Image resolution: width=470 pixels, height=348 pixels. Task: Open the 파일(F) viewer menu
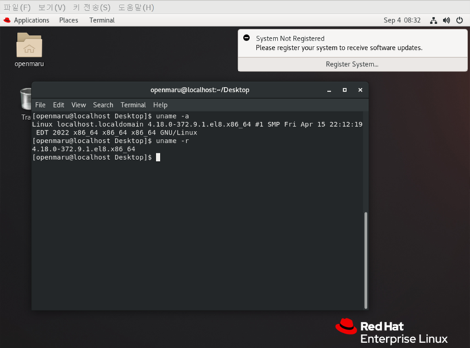point(17,7)
